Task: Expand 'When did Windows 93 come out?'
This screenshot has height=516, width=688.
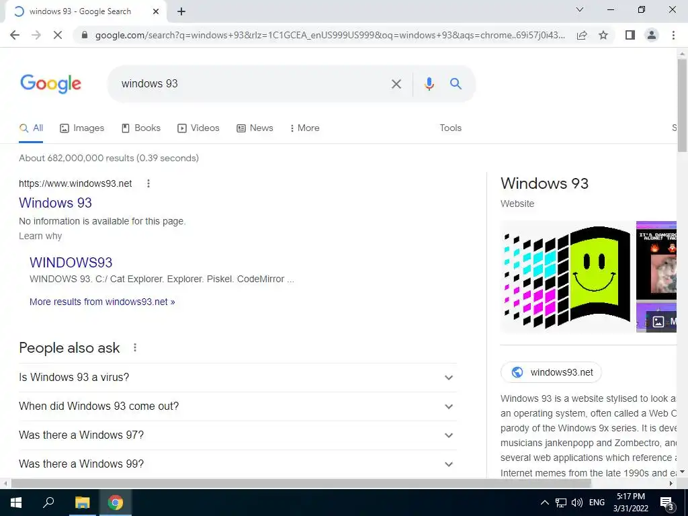Action: click(x=237, y=406)
